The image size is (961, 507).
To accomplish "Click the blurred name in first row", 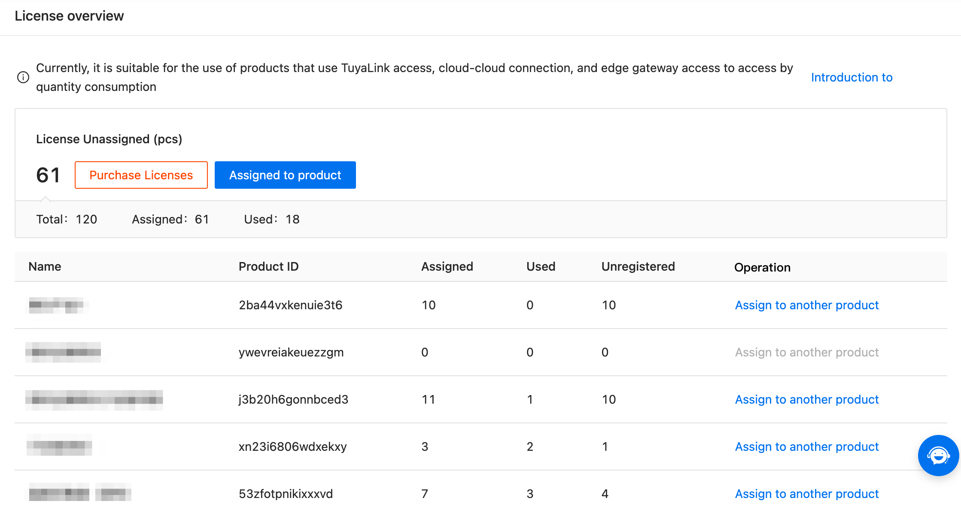I will pos(57,305).
